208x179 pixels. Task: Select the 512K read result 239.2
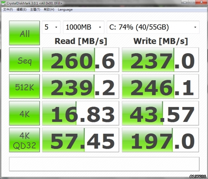click(81, 87)
